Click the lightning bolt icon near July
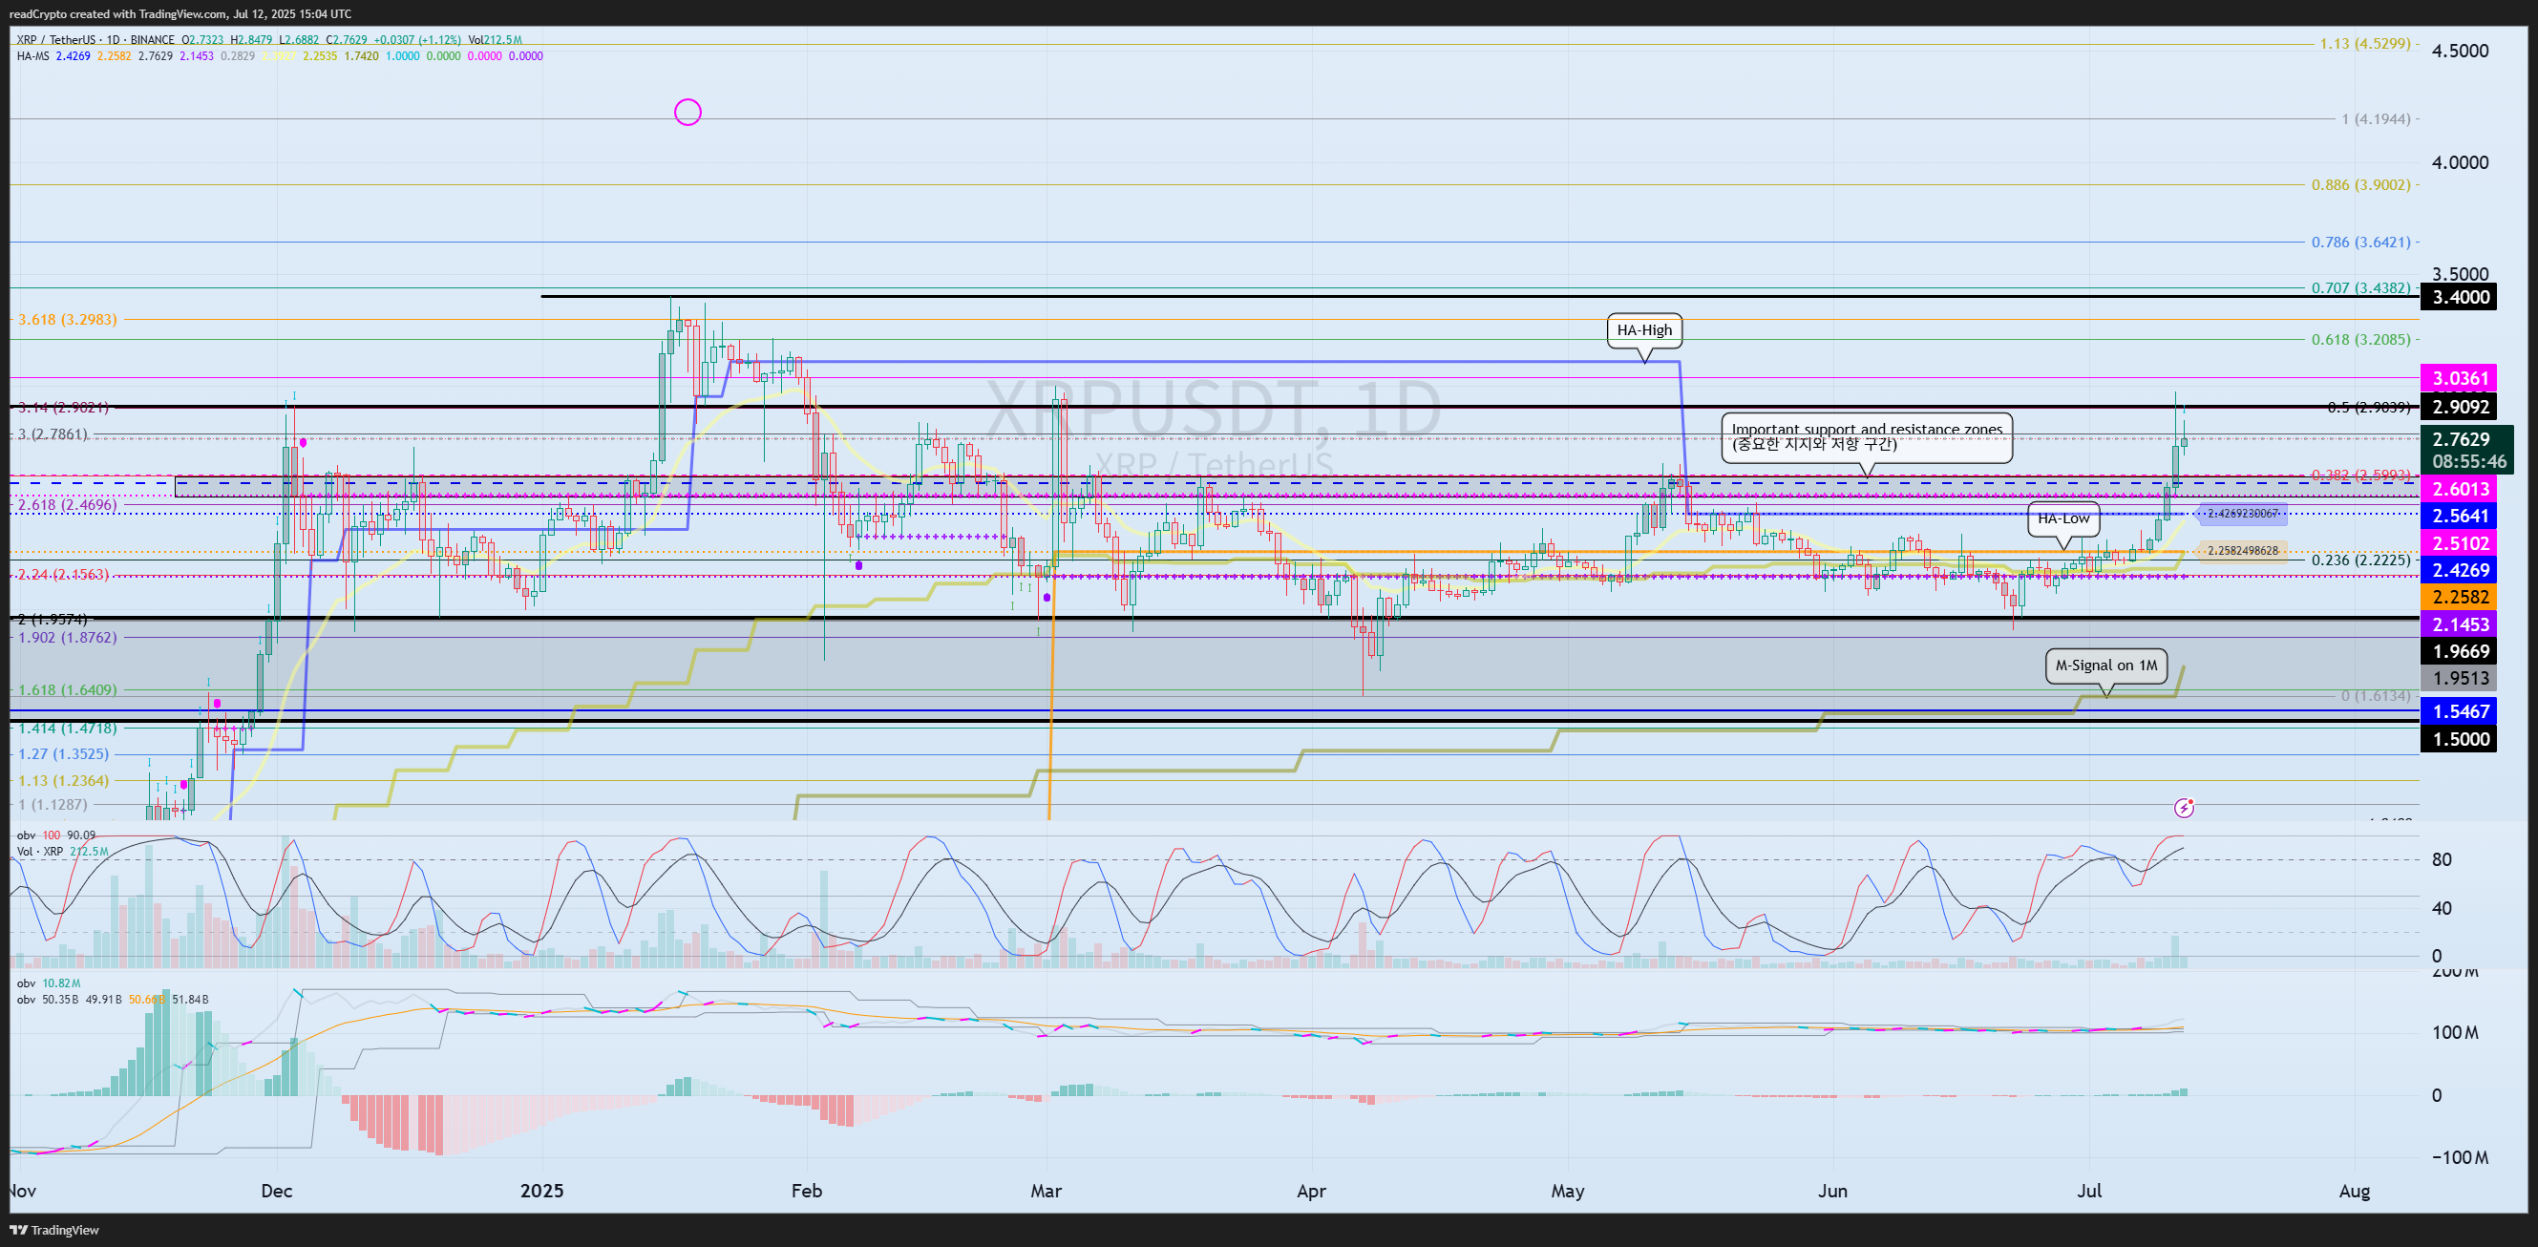Image resolution: width=2538 pixels, height=1247 pixels. (x=2185, y=808)
